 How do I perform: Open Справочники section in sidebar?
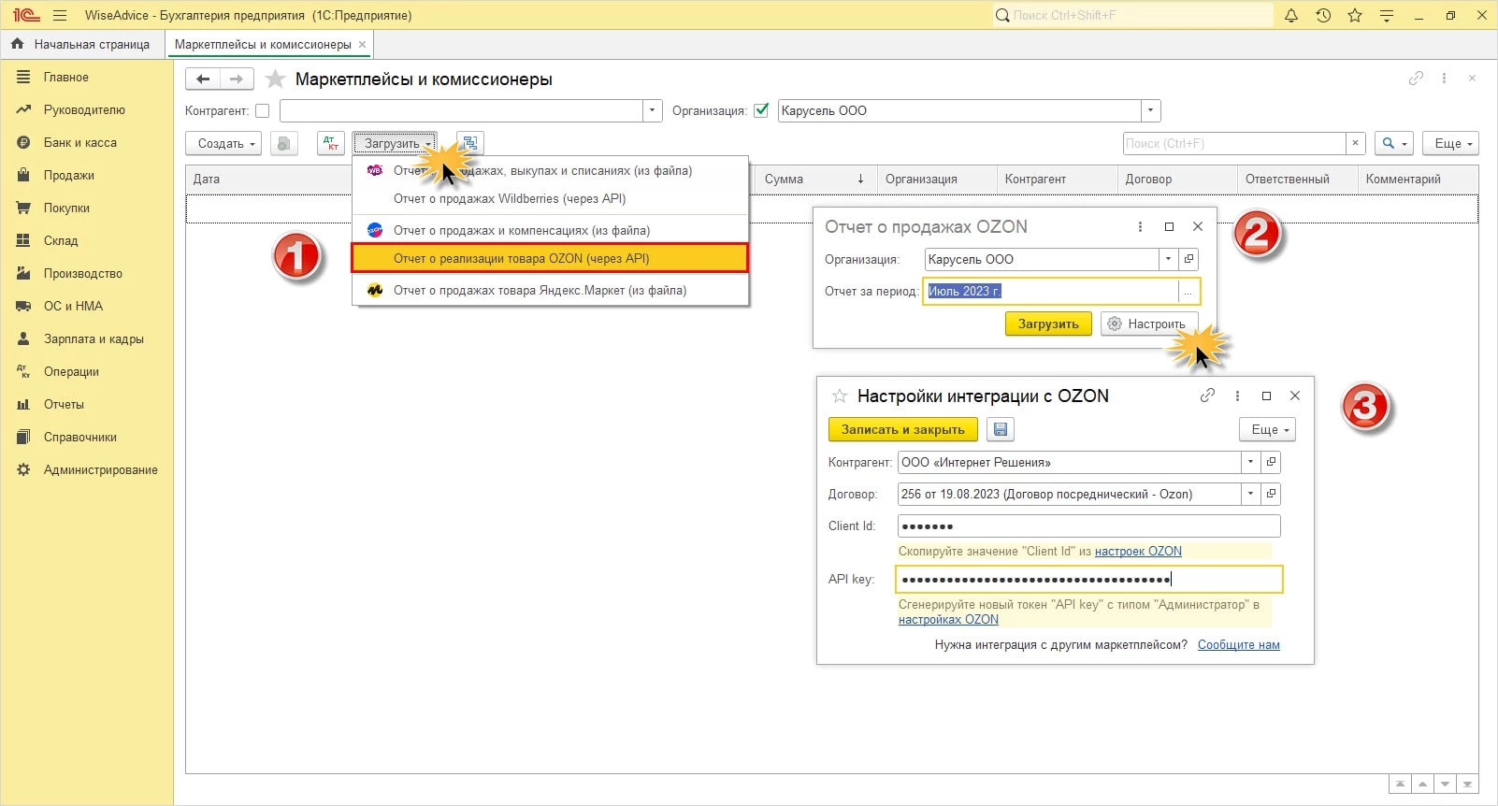coord(79,437)
